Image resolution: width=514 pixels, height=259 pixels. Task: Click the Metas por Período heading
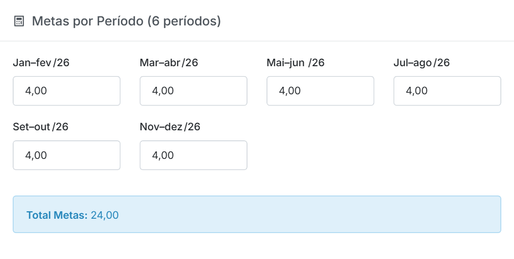pos(126,21)
